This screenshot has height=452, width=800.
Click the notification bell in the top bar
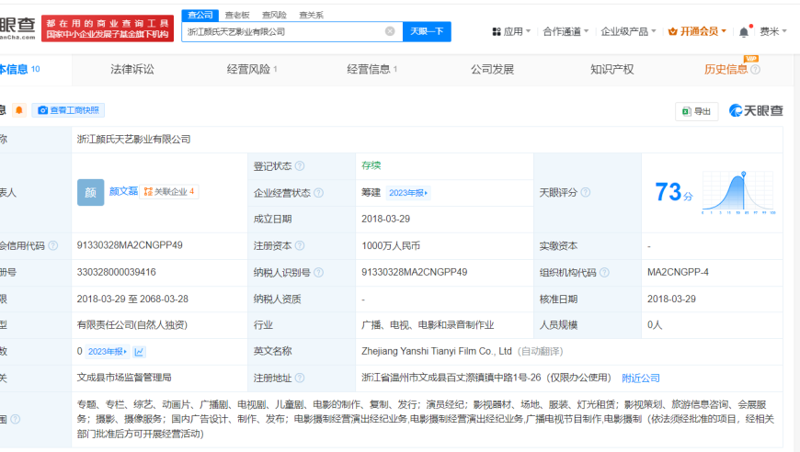tap(743, 31)
